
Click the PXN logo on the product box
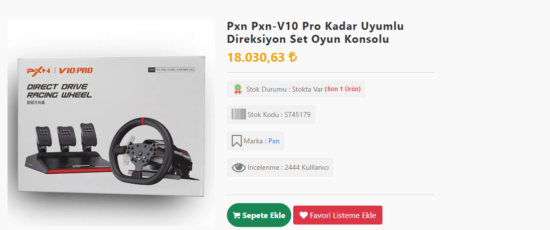click(39, 70)
